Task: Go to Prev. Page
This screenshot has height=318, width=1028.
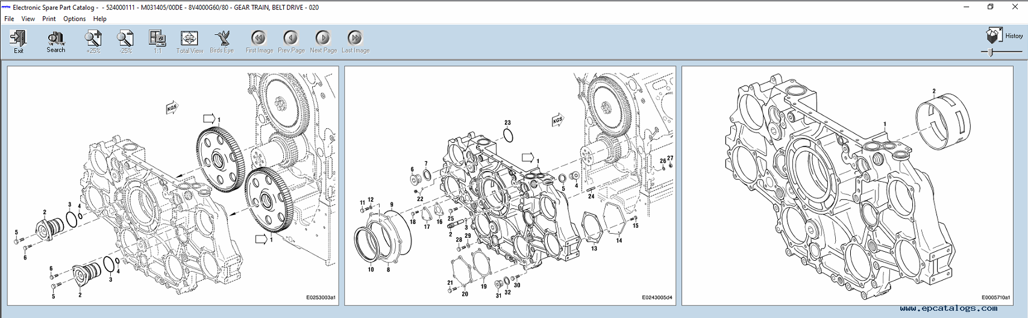Action: [291, 40]
